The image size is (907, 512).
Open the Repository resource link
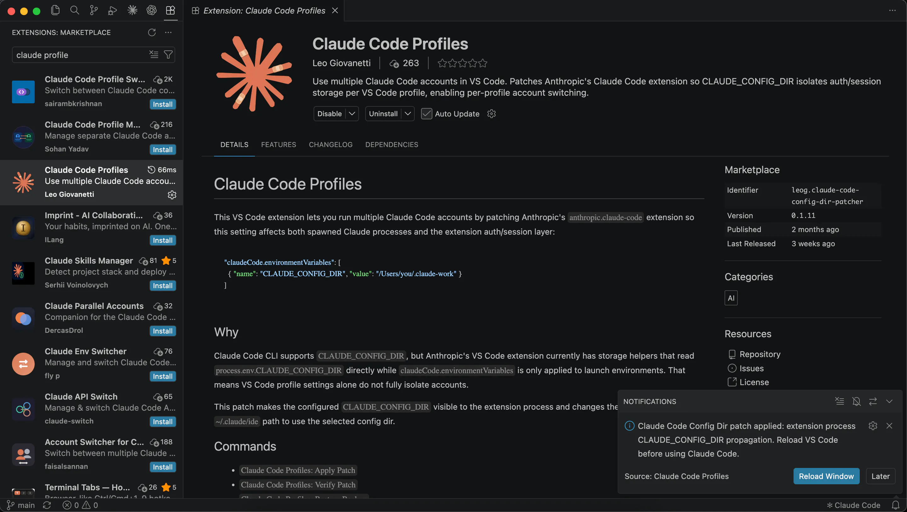[760, 354]
